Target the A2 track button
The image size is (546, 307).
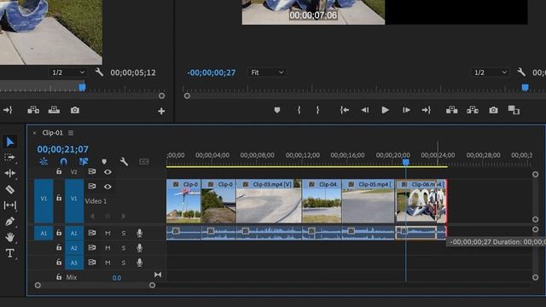[74, 248]
